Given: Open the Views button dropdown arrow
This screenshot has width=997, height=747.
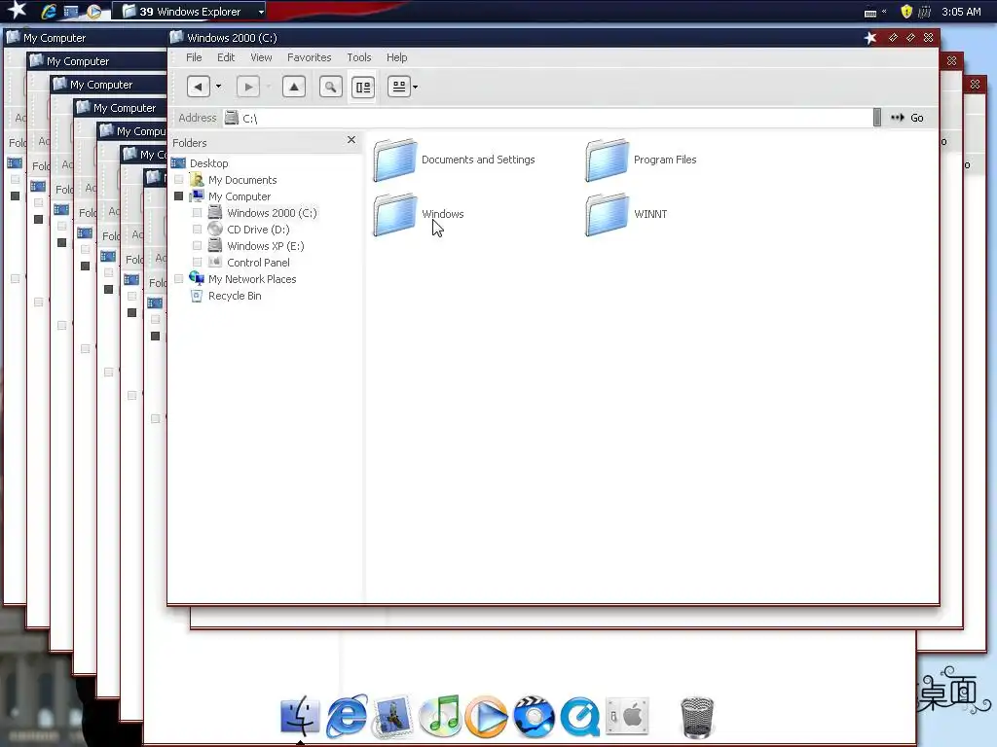Looking at the screenshot, I should pos(415,87).
